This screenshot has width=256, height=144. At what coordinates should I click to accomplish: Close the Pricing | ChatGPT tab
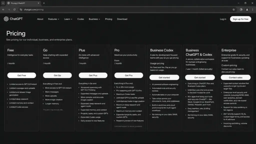coord(38,3)
